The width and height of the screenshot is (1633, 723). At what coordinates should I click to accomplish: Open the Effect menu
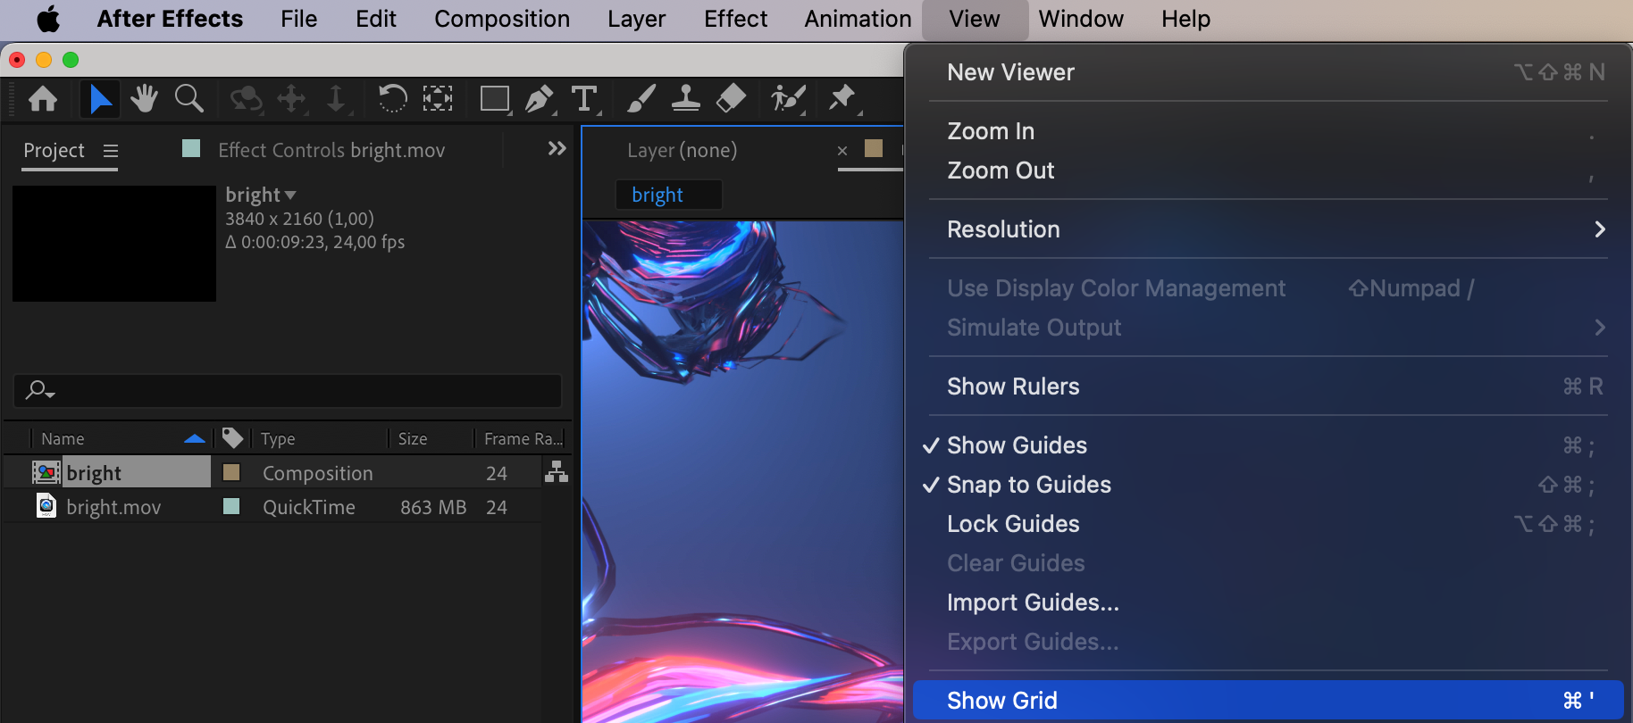point(736,19)
